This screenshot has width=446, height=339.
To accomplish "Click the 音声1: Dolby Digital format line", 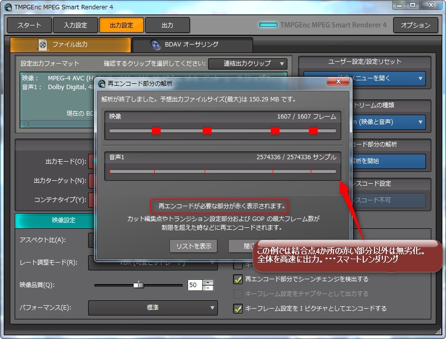I will (x=58, y=87).
